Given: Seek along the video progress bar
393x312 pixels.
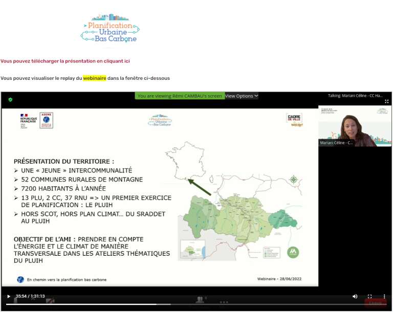Looking at the screenshot, I should pos(196,304).
